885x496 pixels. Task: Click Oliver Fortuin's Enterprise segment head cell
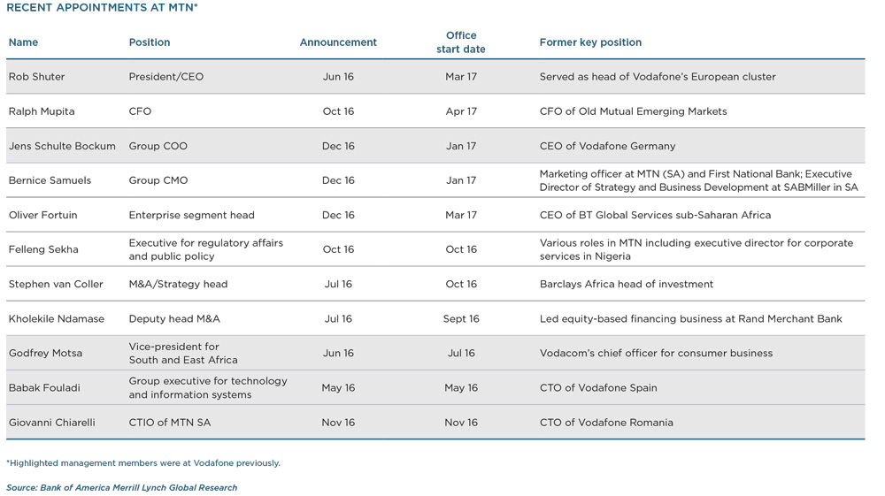tap(191, 216)
